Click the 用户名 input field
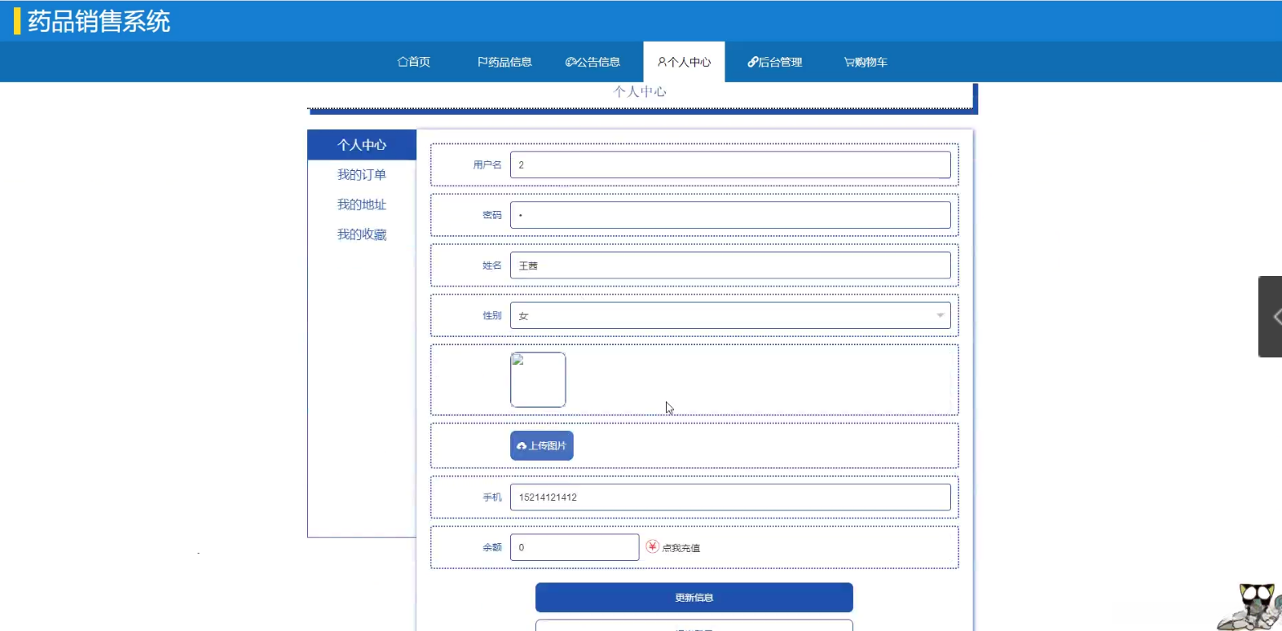 pyautogui.click(x=730, y=164)
